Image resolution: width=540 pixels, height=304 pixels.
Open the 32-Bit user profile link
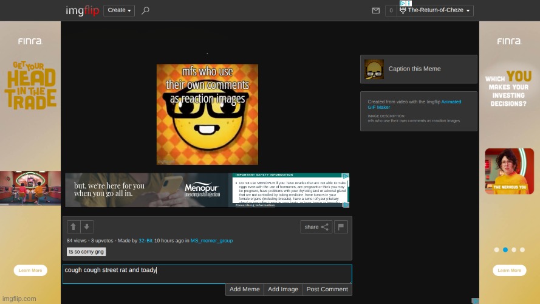click(x=146, y=241)
